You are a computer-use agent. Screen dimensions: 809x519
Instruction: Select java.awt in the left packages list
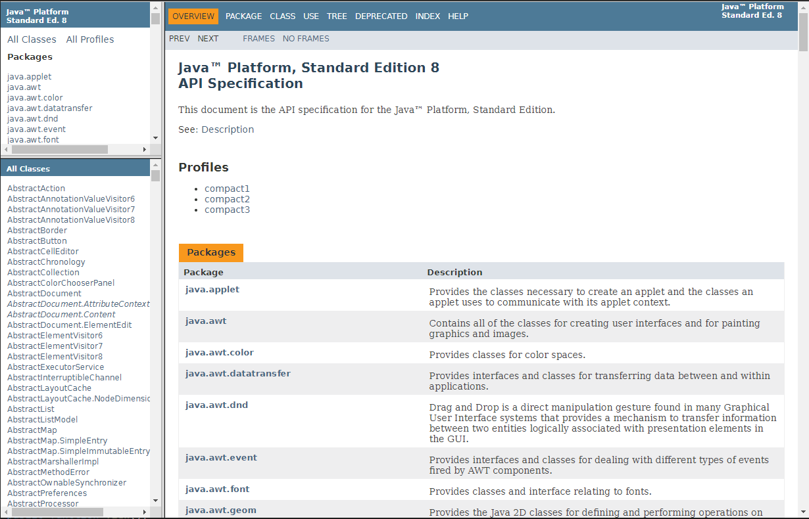point(24,87)
